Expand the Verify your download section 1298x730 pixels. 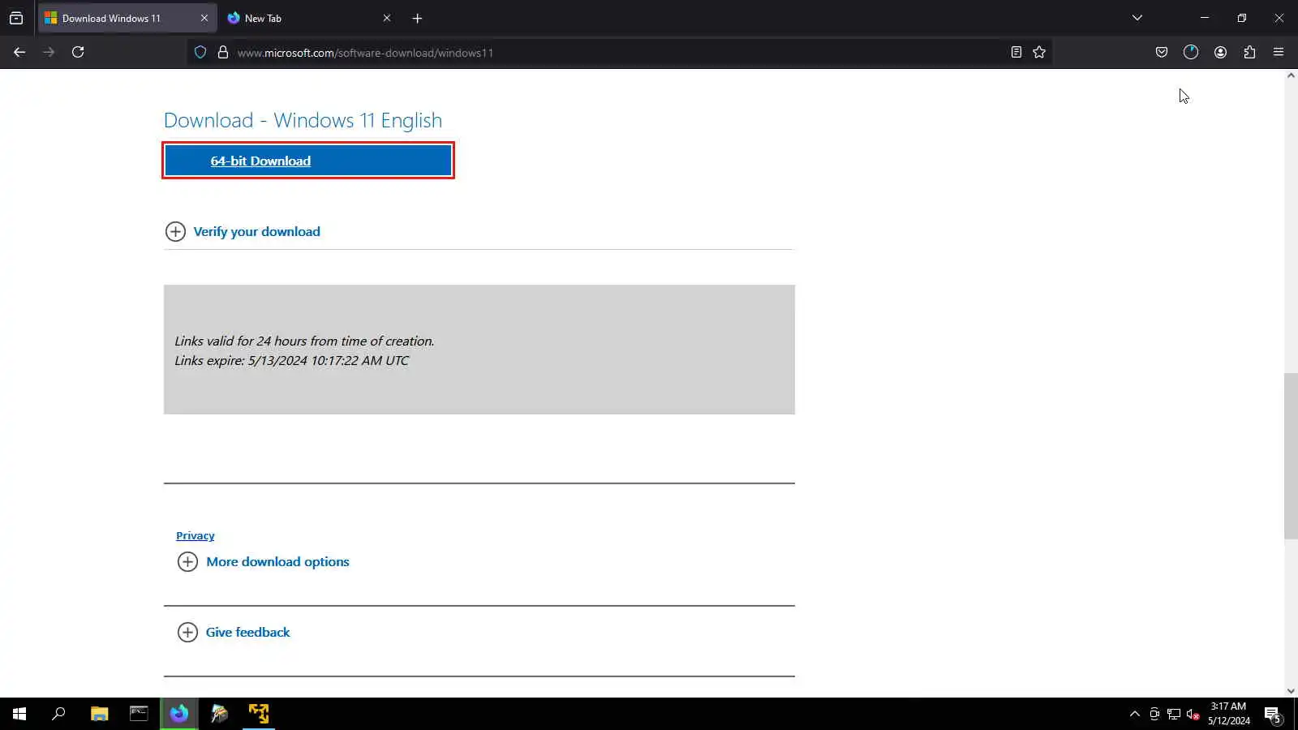pos(243,232)
